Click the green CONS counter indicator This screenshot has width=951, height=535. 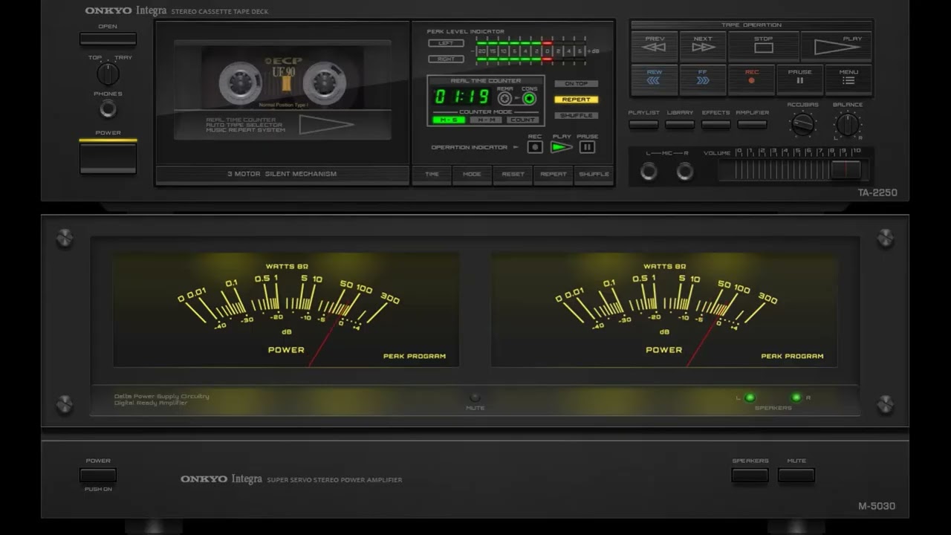(529, 98)
